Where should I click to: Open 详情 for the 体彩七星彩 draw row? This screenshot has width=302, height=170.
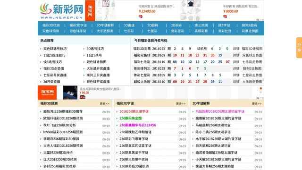(236, 75)
